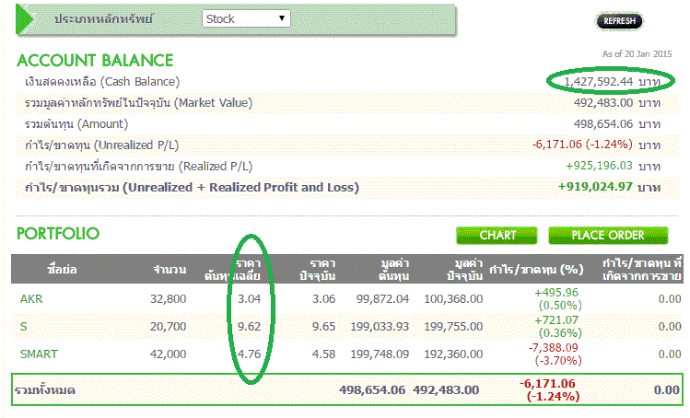Viewport: 690px width, 418px height.
Task: Select the S stock symbol
Action: tap(24, 326)
